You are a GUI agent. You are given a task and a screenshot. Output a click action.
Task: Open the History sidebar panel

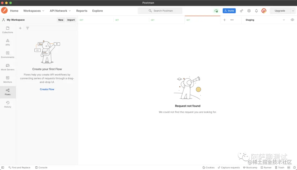pos(8,104)
